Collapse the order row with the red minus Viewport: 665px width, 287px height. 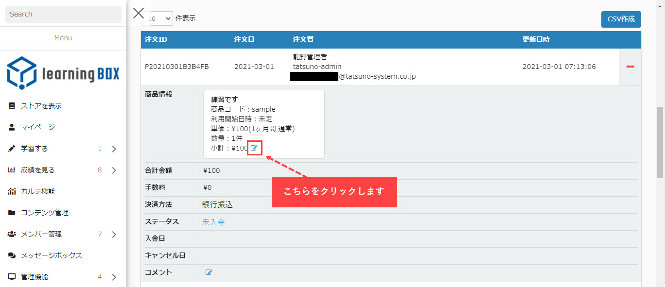click(630, 67)
